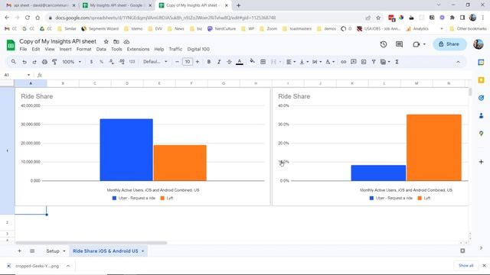Open filter views dropdown

(385, 62)
